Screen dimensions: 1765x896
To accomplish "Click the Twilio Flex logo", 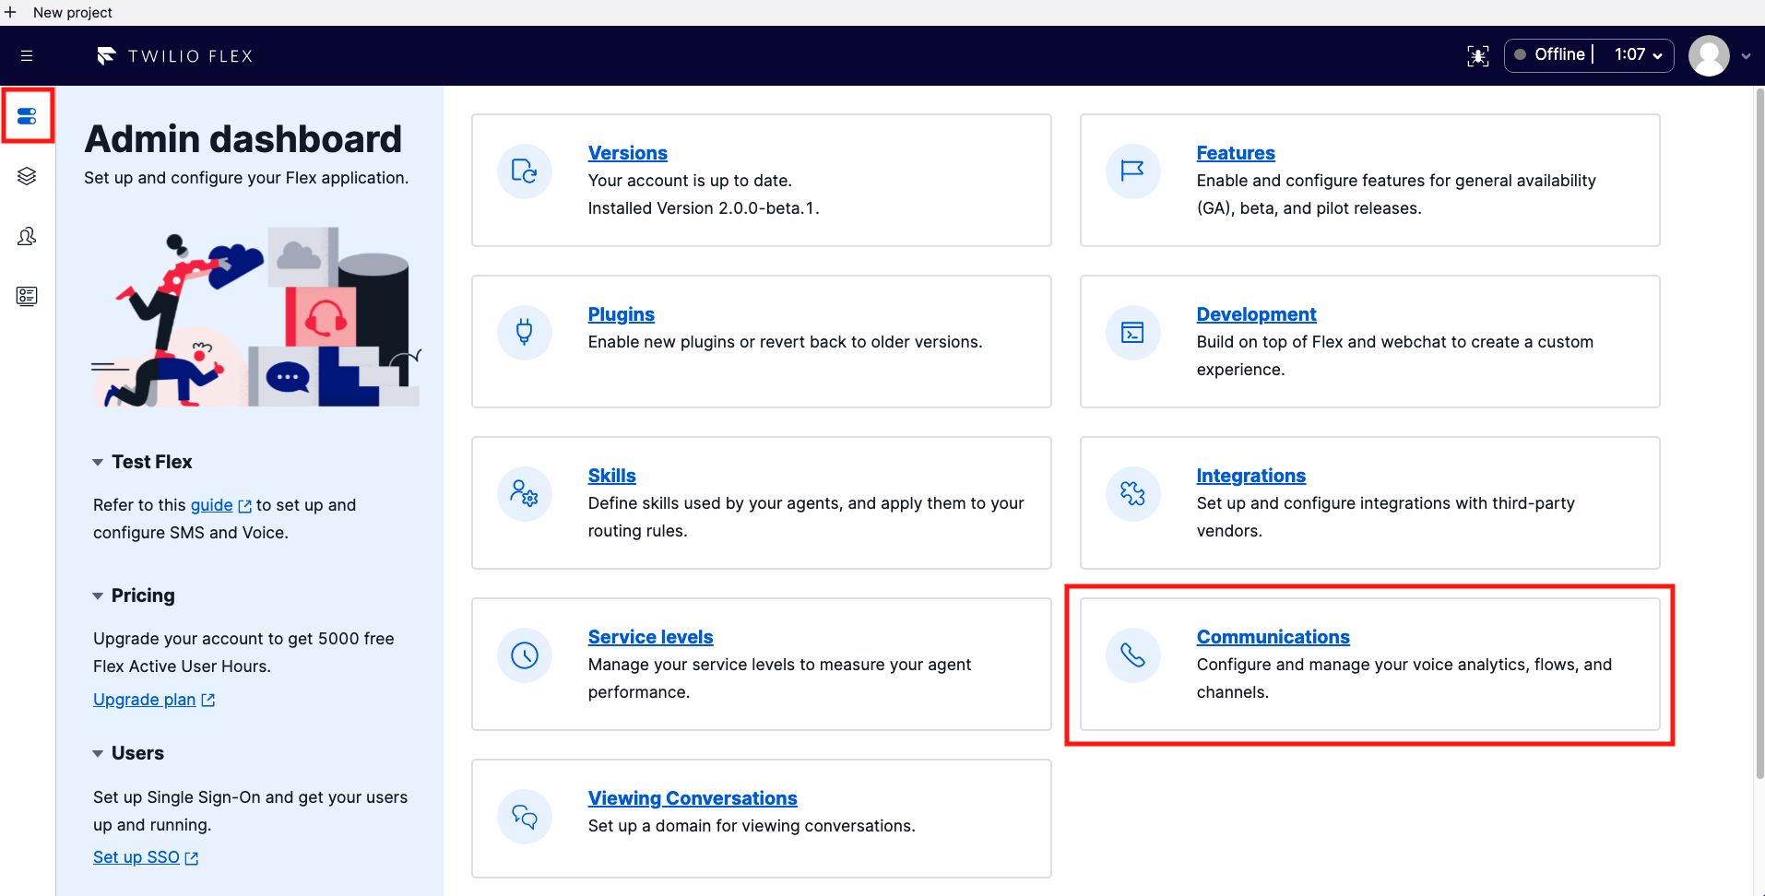I will (174, 56).
